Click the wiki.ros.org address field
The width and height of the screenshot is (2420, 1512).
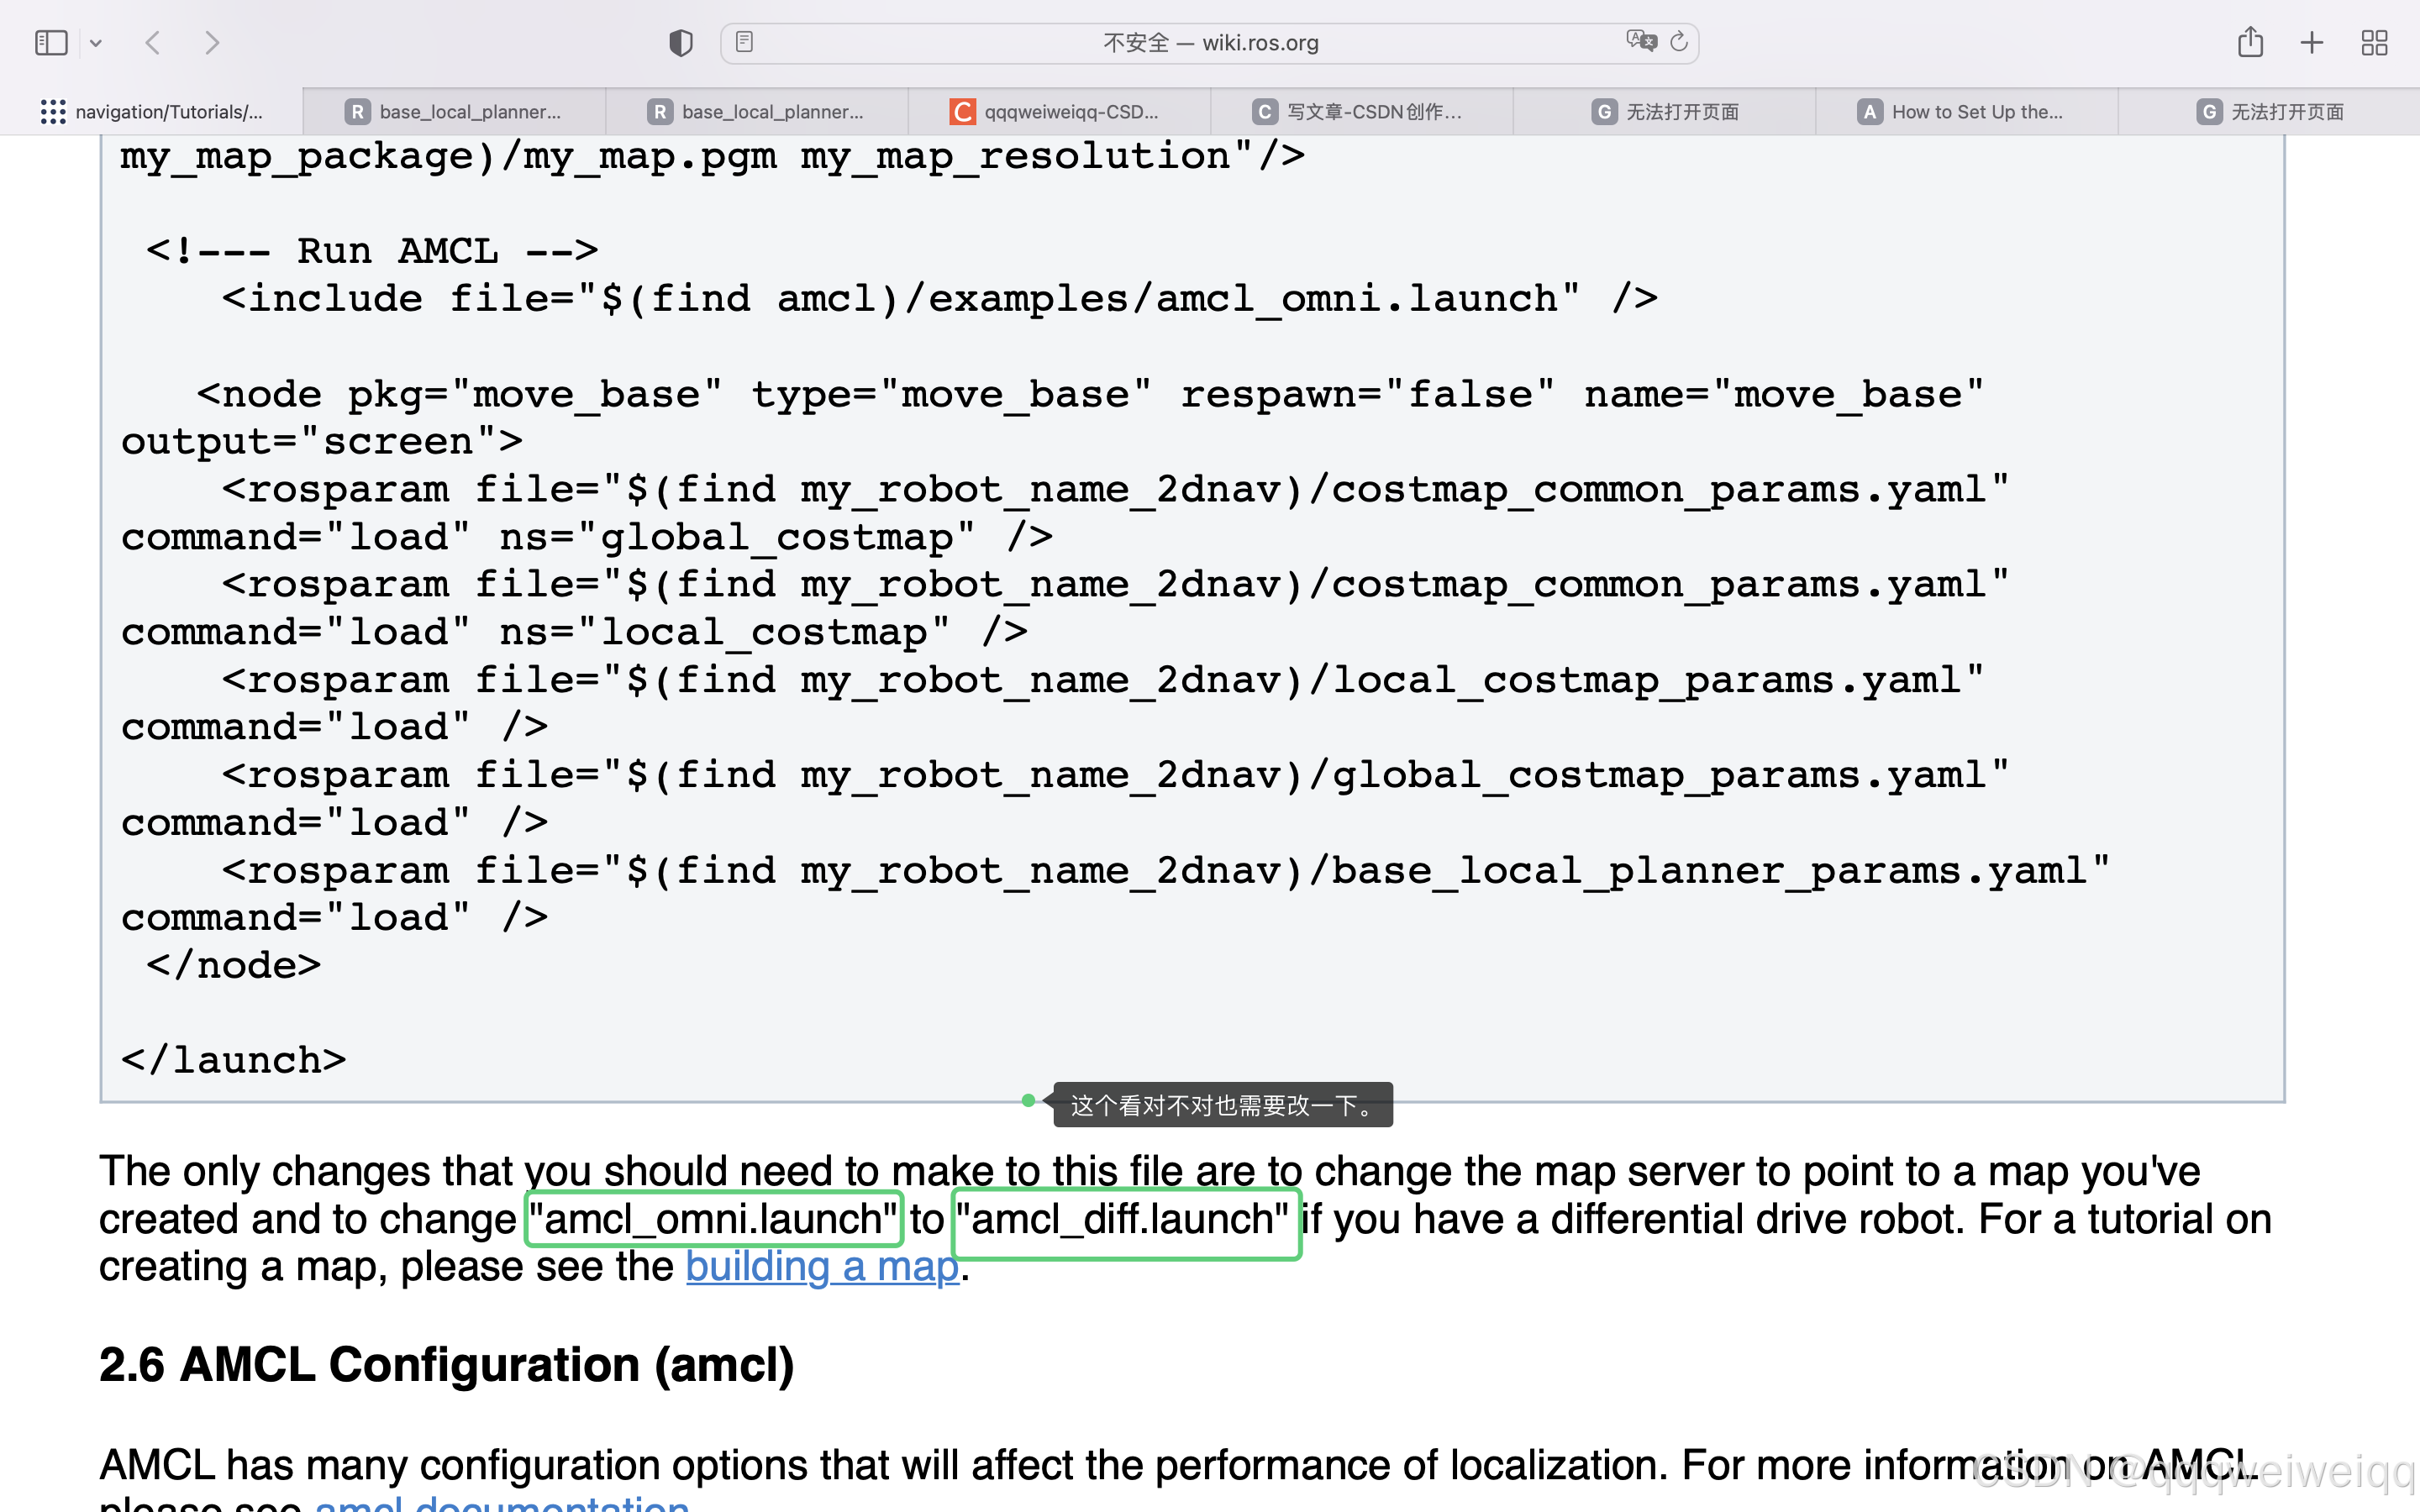click(x=1210, y=43)
